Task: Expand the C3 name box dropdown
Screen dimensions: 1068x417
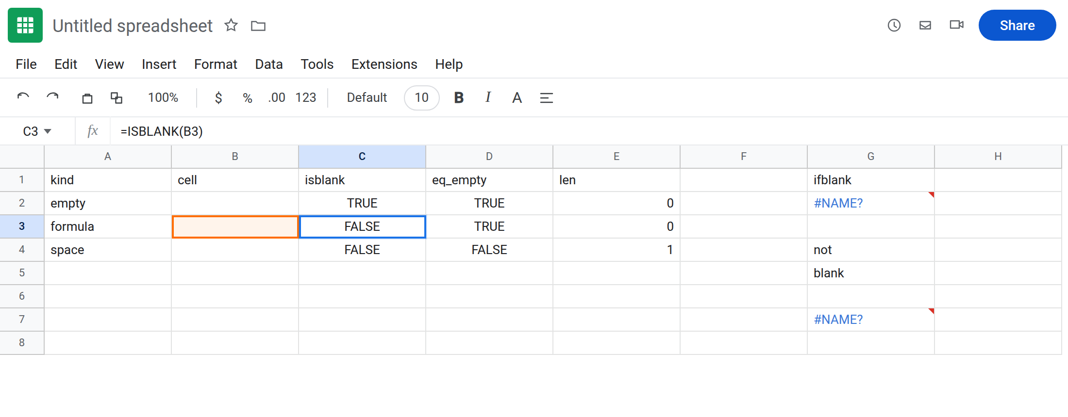Action: point(48,131)
